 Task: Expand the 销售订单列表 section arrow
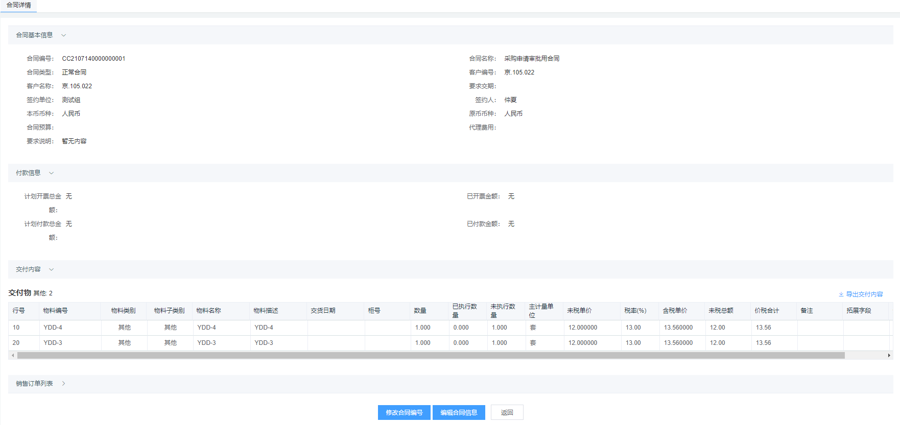(64, 384)
